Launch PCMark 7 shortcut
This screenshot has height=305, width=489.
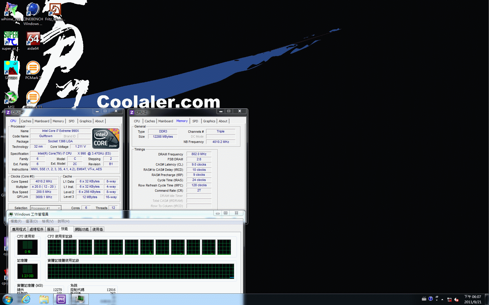(x=33, y=70)
